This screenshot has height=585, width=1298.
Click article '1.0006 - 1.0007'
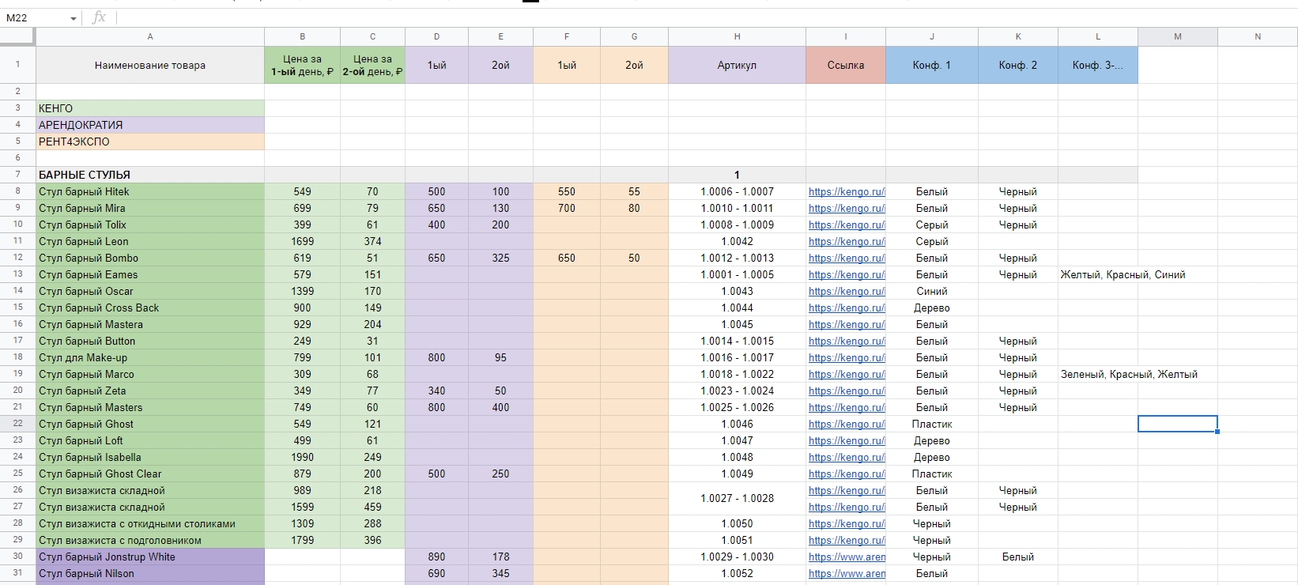(737, 191)
